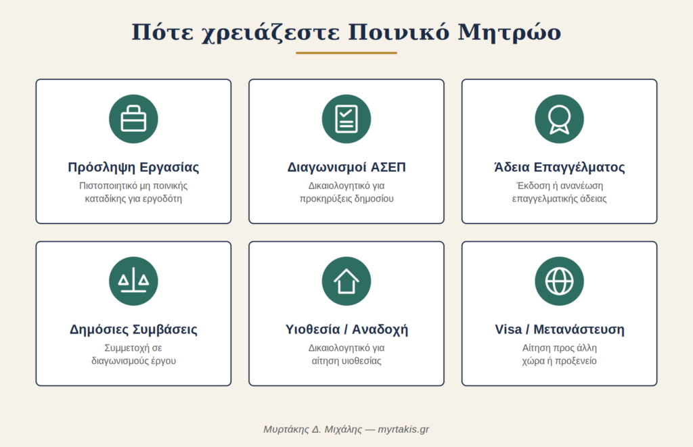Screen dimensions: 693x447
Task: Click the description Πιστοποιητικό μη ποινικής καταδίκης για εργοδότη
Action: (133, 192)
